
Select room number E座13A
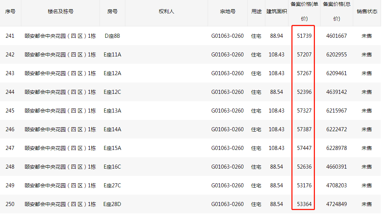[112, 111]
